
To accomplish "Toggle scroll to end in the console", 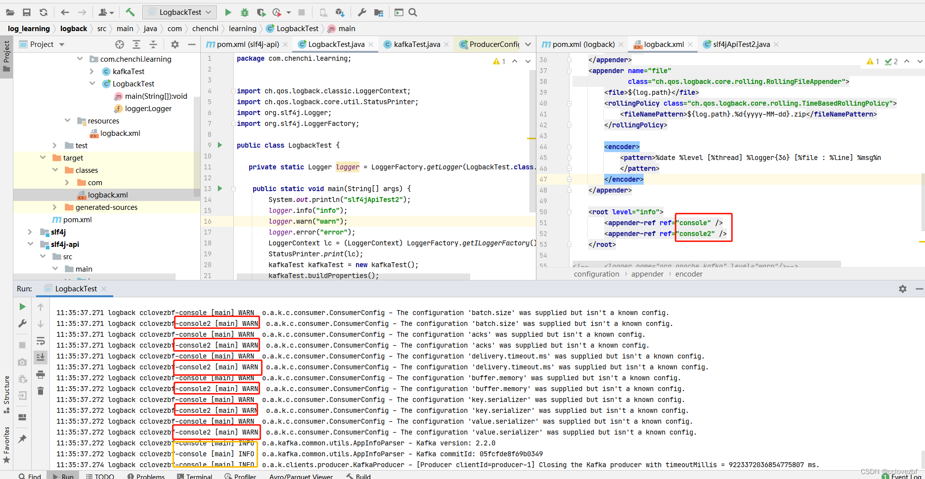I will click(x=41, y=357).
